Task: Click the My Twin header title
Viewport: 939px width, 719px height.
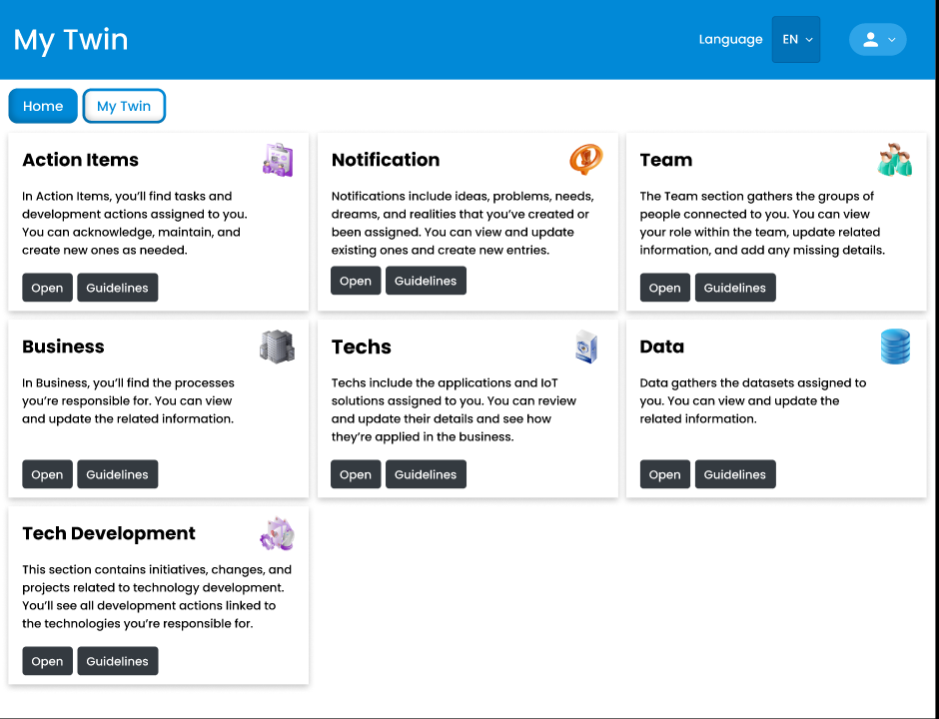Action: coord(71,40)
